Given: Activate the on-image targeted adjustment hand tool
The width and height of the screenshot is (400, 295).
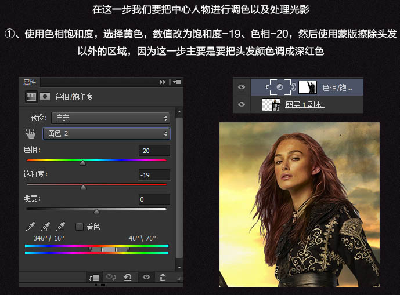Looking at the screenshot, I should click(30, 133).
